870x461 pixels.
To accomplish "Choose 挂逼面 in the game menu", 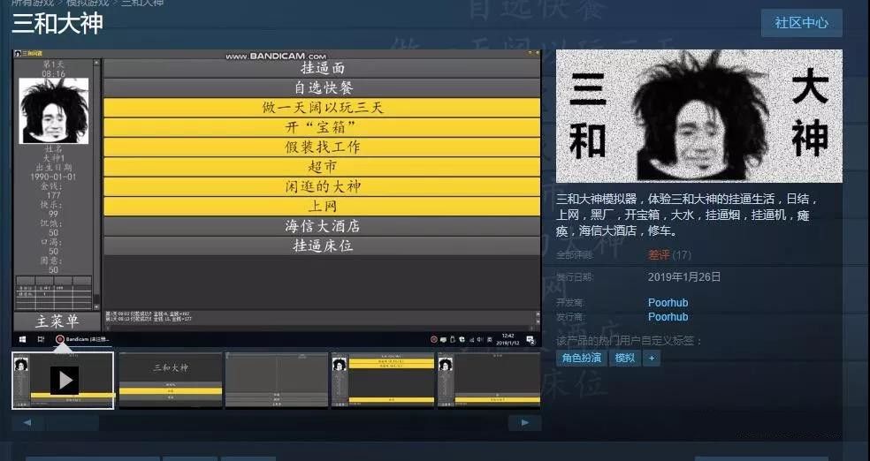I will (322, 68).
